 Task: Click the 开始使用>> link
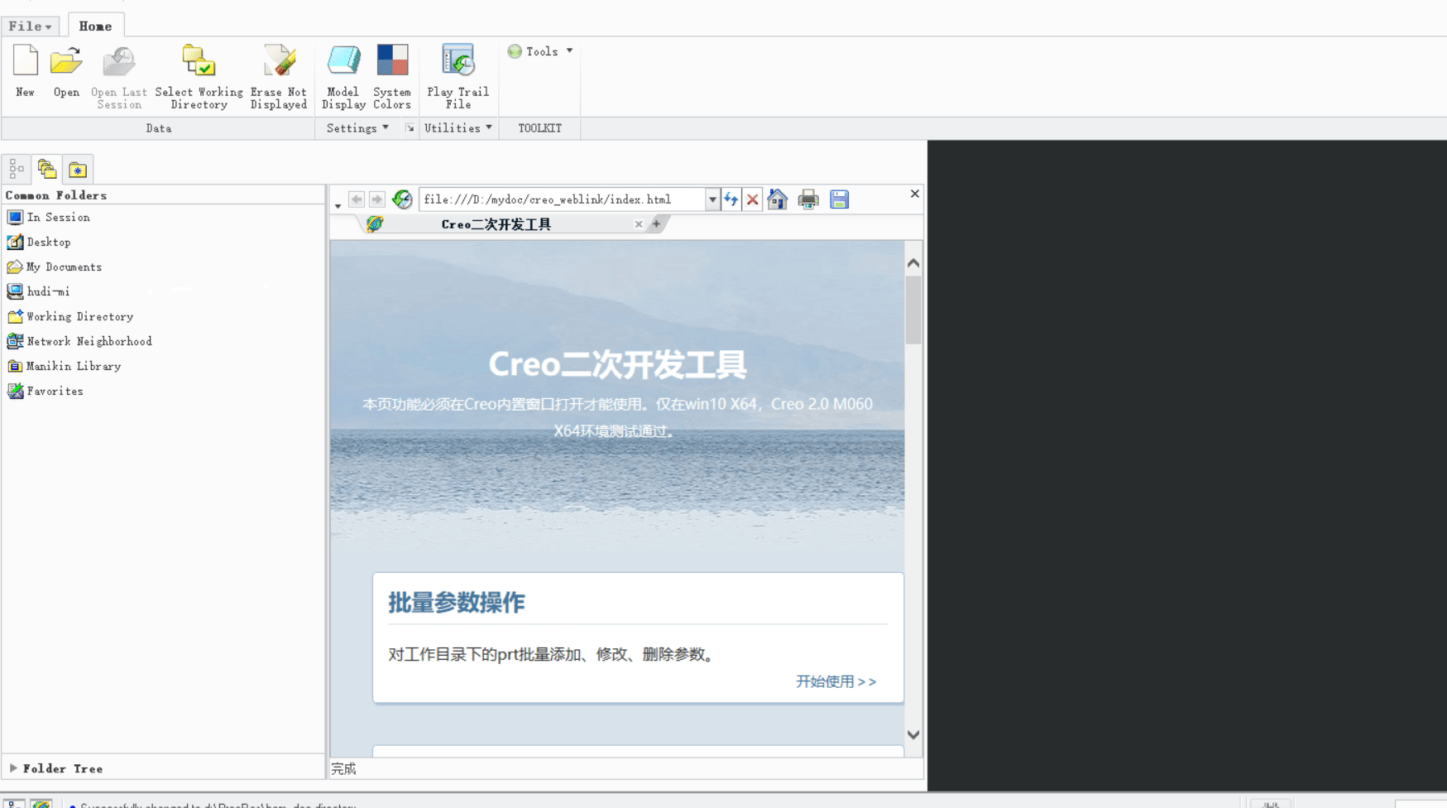pos(836,681)
